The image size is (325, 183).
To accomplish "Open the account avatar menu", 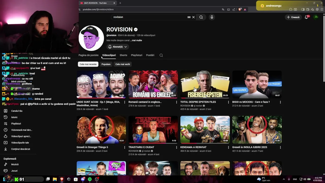I will (x=316, y=17).
